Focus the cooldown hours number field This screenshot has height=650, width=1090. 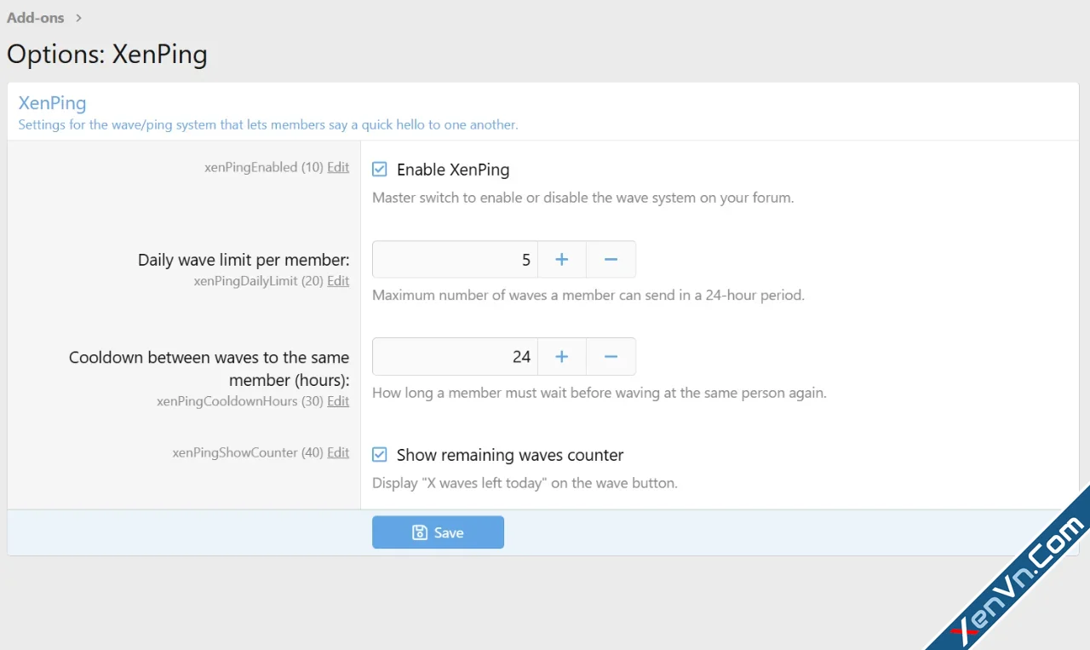coord(455,356)
